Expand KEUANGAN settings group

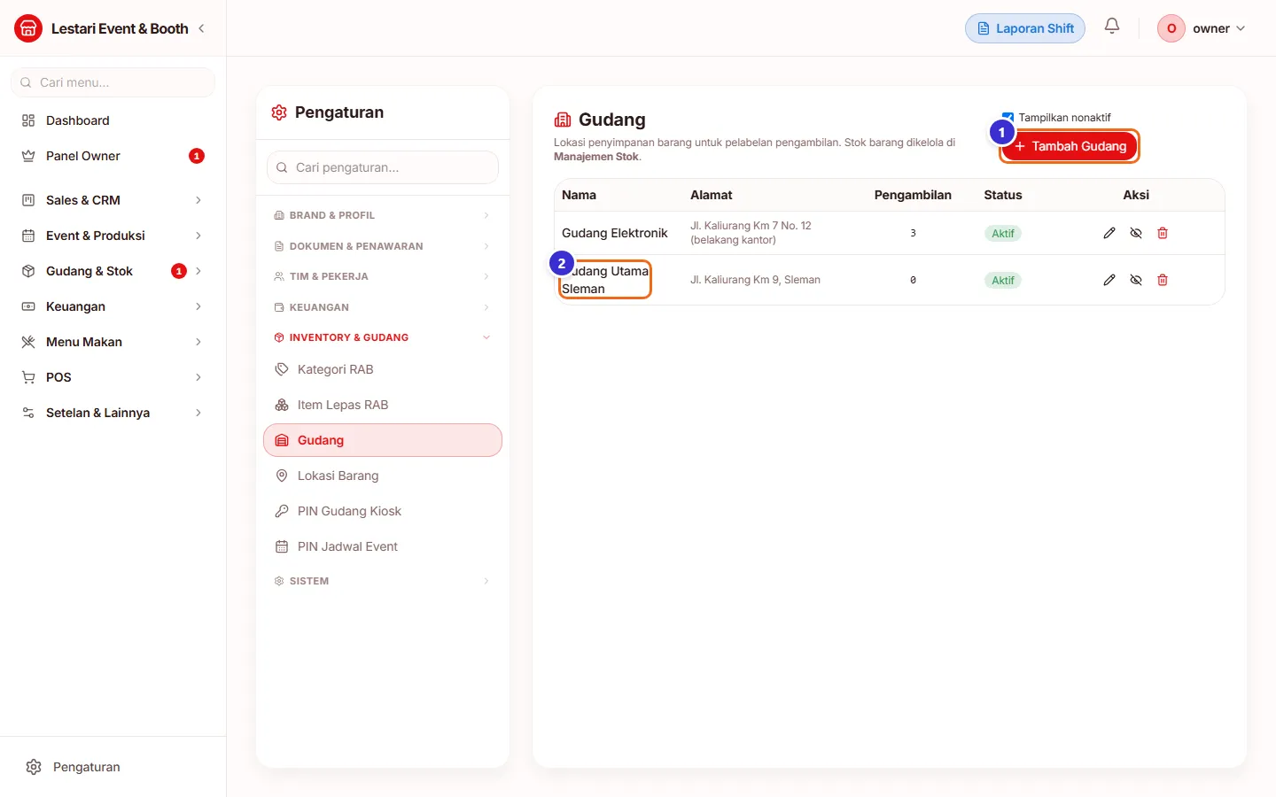coord(383,307)
